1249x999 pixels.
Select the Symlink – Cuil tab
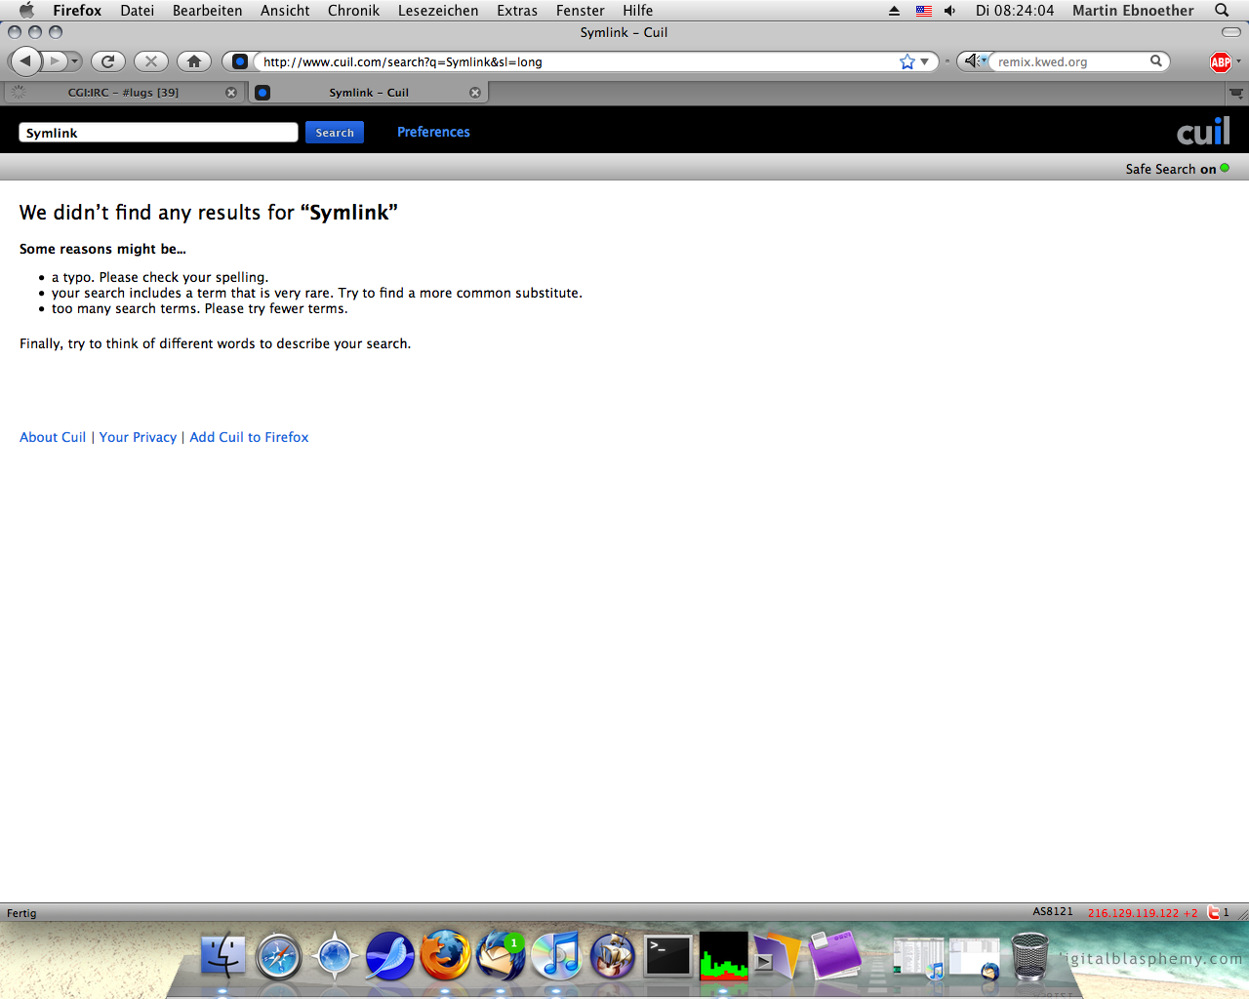[369, 93]
